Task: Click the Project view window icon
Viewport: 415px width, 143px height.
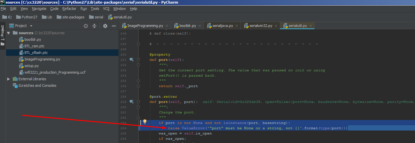Action: tap(12, 26)
